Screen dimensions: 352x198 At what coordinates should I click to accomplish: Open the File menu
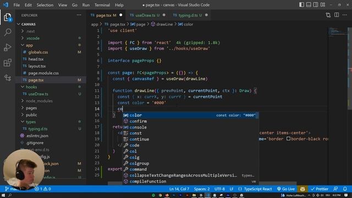pos(16,5)
